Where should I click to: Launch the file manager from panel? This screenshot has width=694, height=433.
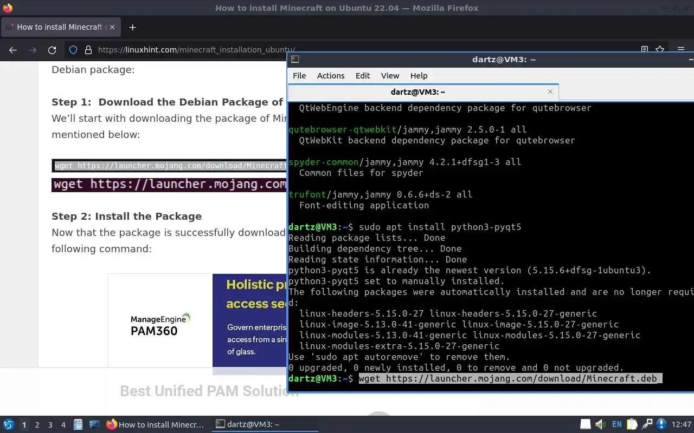(x=78, y=425)
